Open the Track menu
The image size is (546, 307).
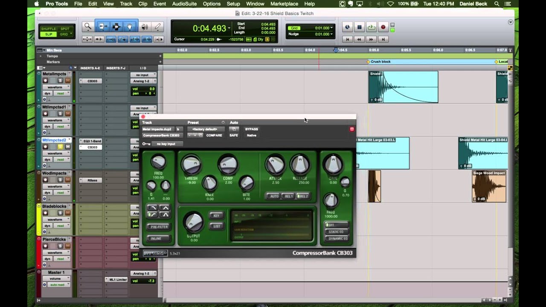pos(126,4)
